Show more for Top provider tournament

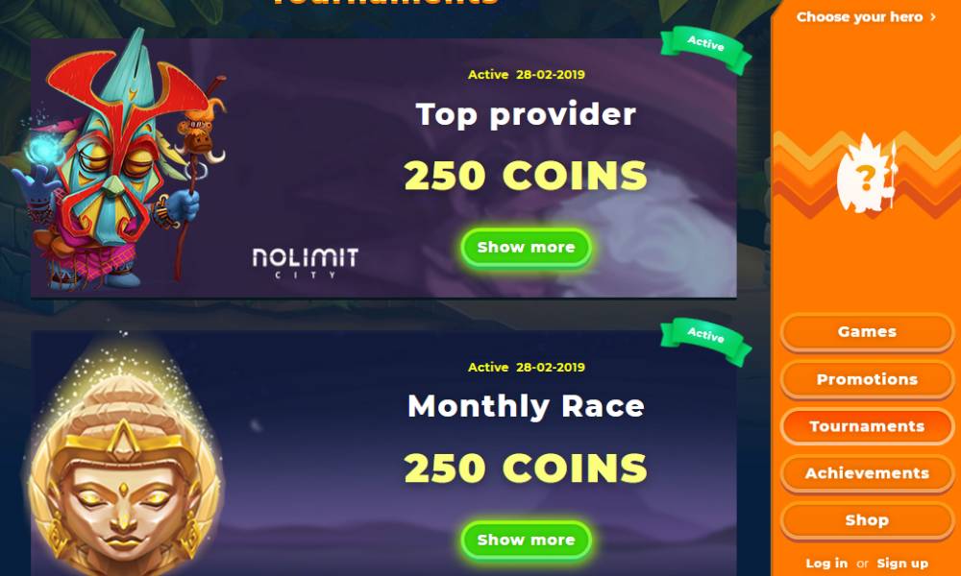(x=527, y=248)
